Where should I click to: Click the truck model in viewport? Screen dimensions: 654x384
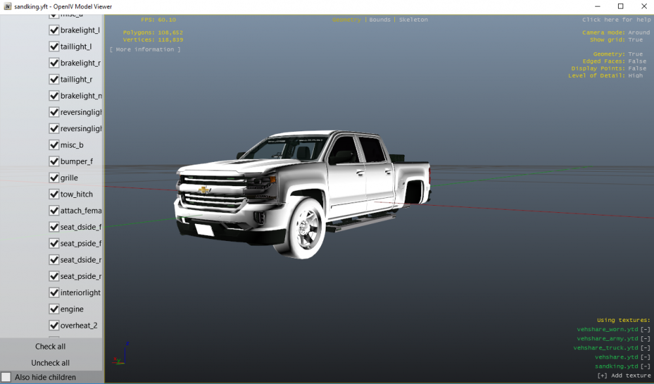303,194
